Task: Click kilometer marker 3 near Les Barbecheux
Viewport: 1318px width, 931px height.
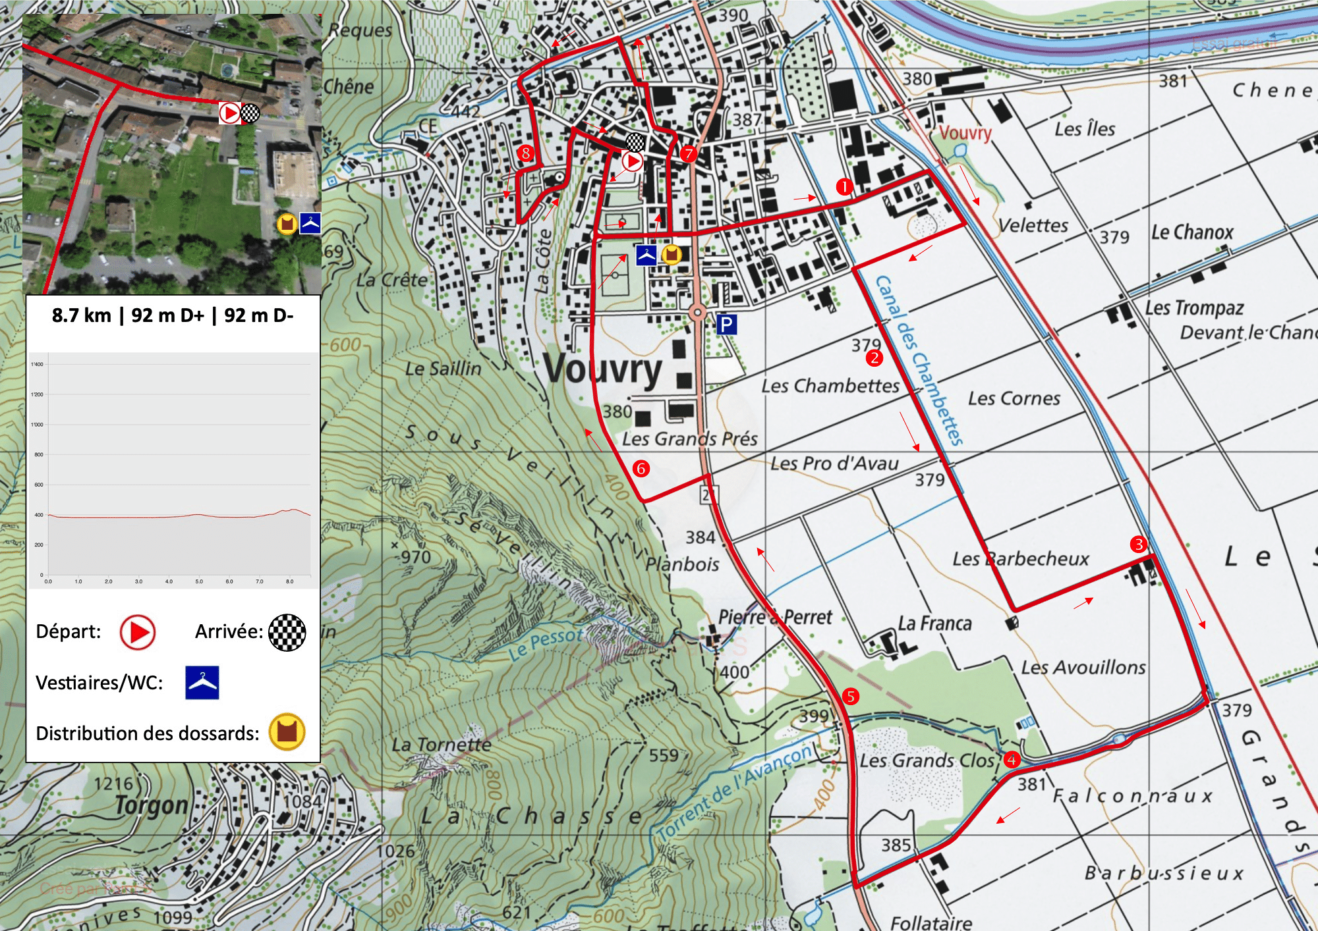Action: (1138, 544)
